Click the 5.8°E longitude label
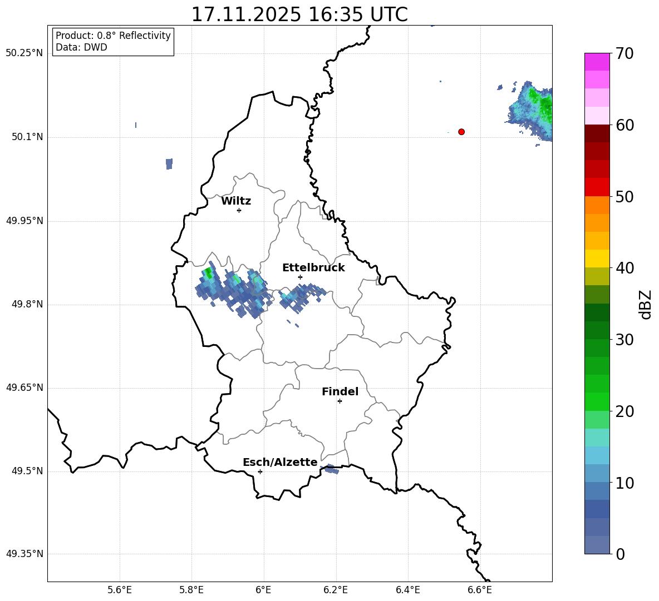 [191, 590]
